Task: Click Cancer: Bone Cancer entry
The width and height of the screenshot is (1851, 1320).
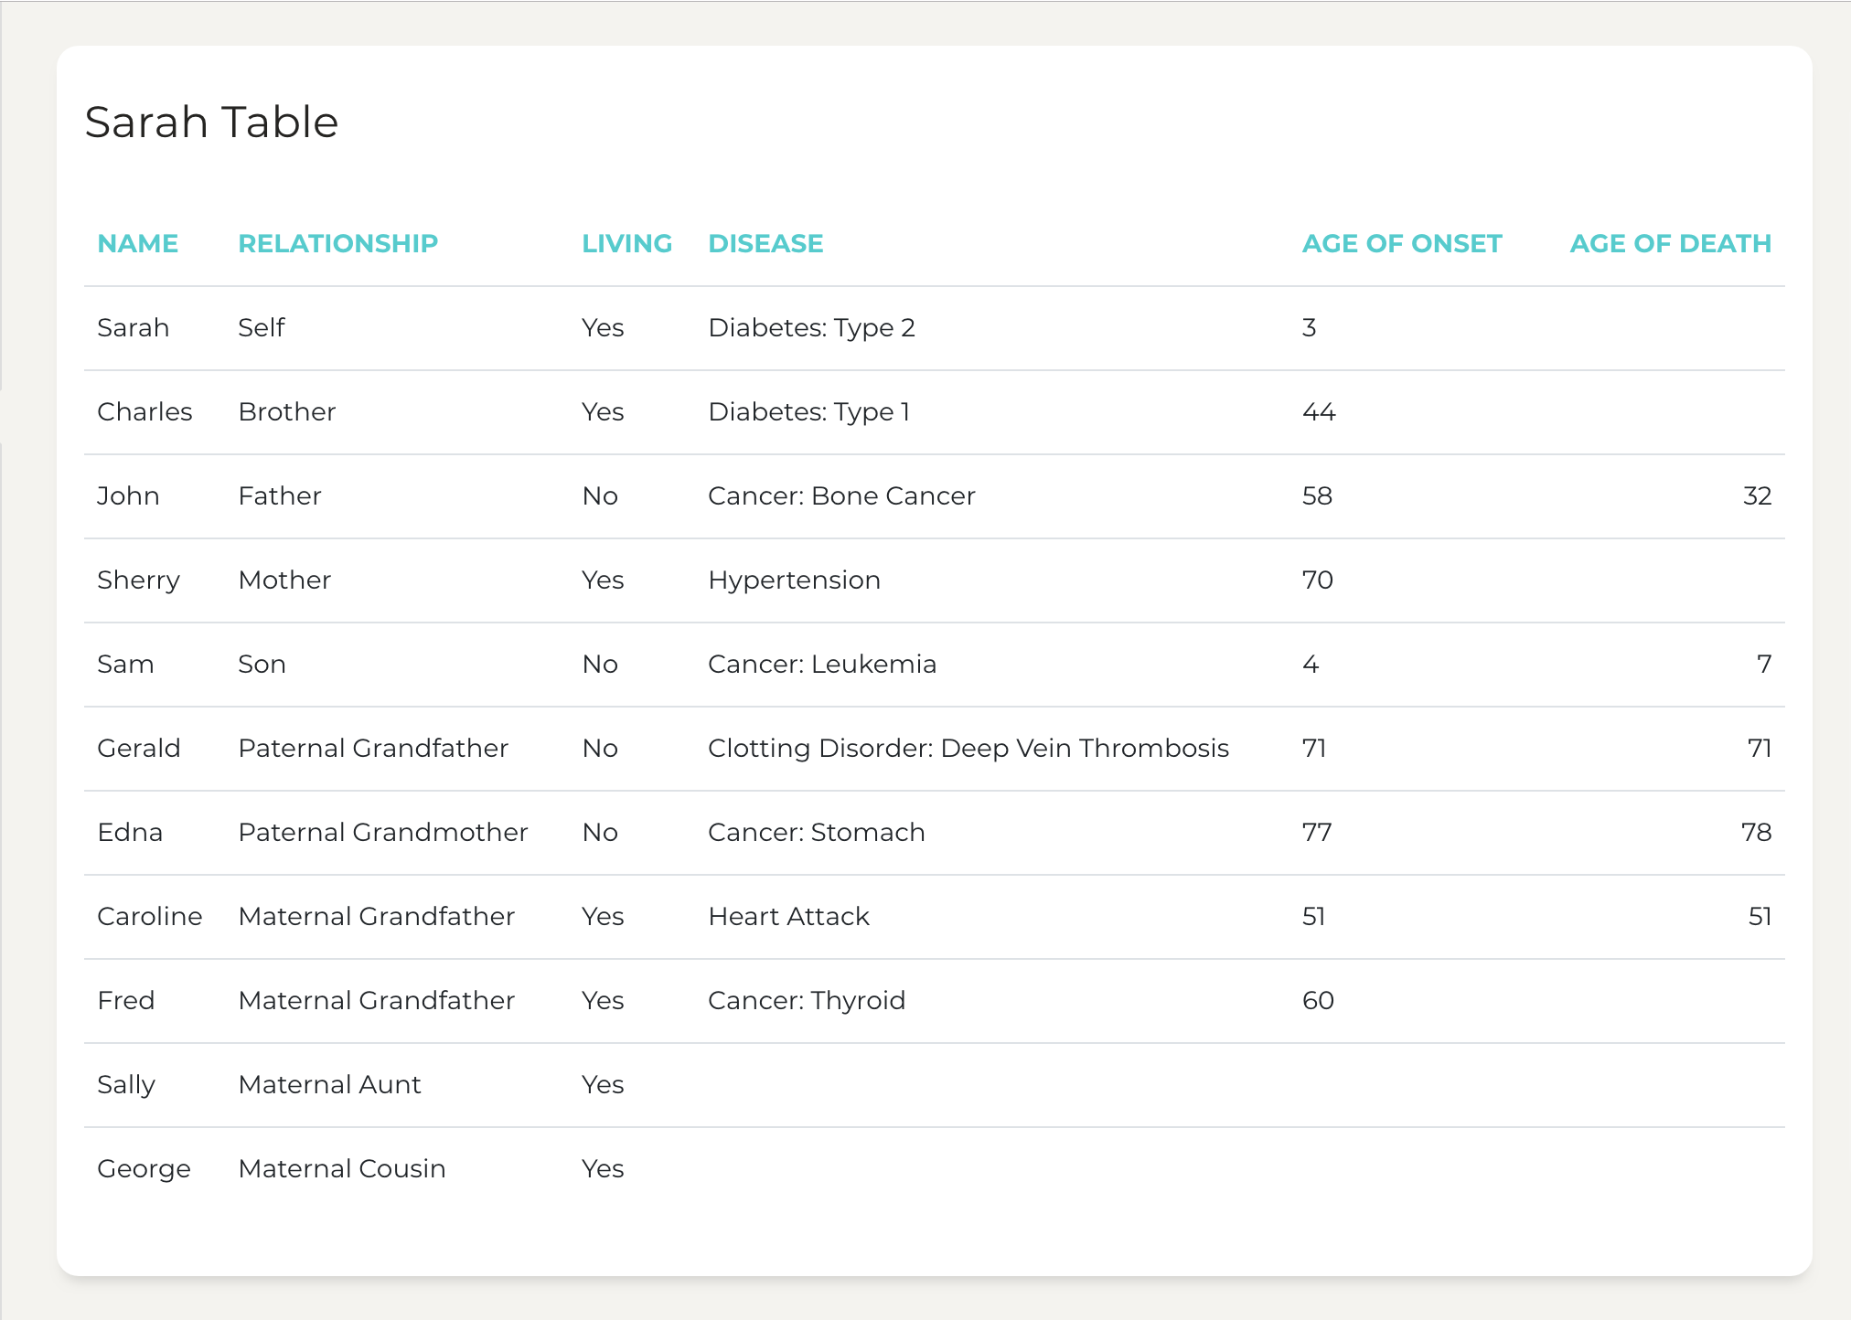Action: click(x=840, y=495)
